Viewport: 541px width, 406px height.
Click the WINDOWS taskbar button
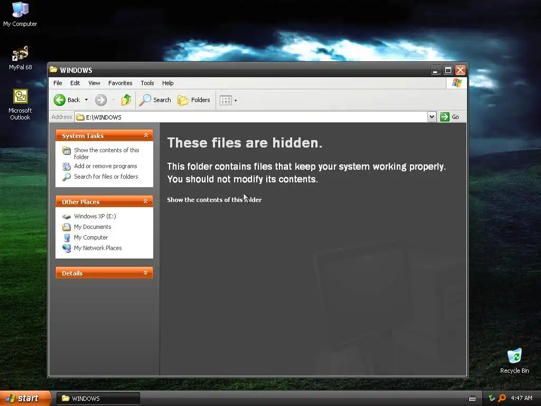pyautogui.click(x=98, y=399)
